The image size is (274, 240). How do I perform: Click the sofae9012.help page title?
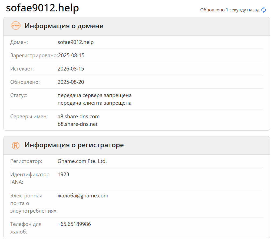click(42, 8)
